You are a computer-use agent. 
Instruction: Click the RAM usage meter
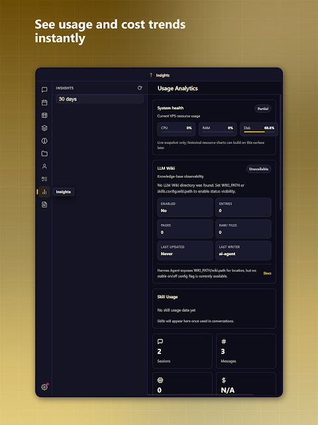coord(218,129)
